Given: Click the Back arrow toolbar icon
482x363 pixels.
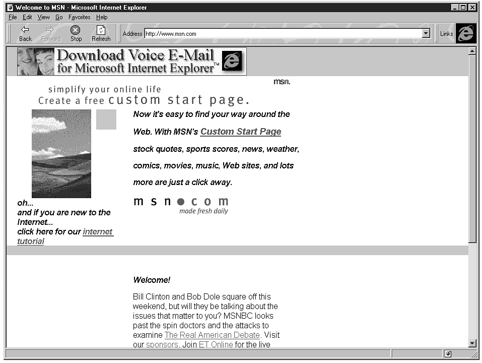Looking at the screenshot, I should (x=25, y=30).
